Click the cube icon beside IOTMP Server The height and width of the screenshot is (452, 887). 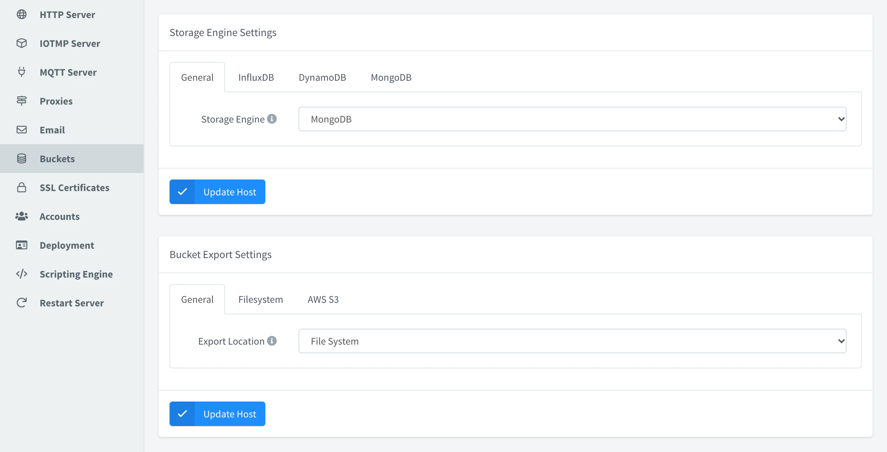(22, 43)
